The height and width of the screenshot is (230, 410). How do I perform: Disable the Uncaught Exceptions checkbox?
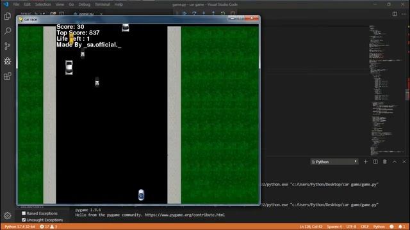tap(24, 220)
